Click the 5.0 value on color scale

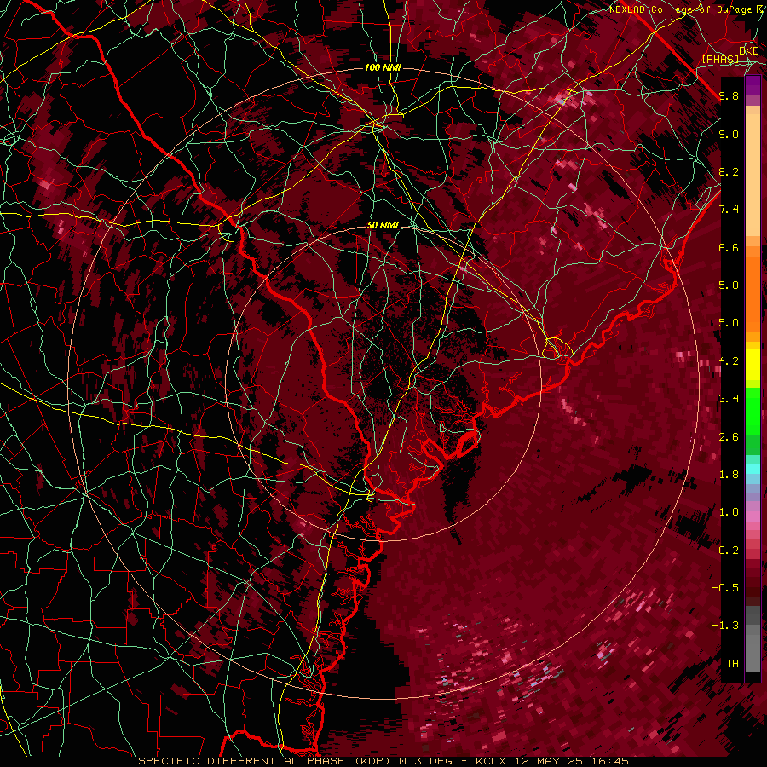[x=729, y=323]
